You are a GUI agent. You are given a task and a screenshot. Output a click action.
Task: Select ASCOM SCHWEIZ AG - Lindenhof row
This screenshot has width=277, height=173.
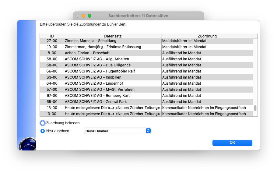point(146,83)
